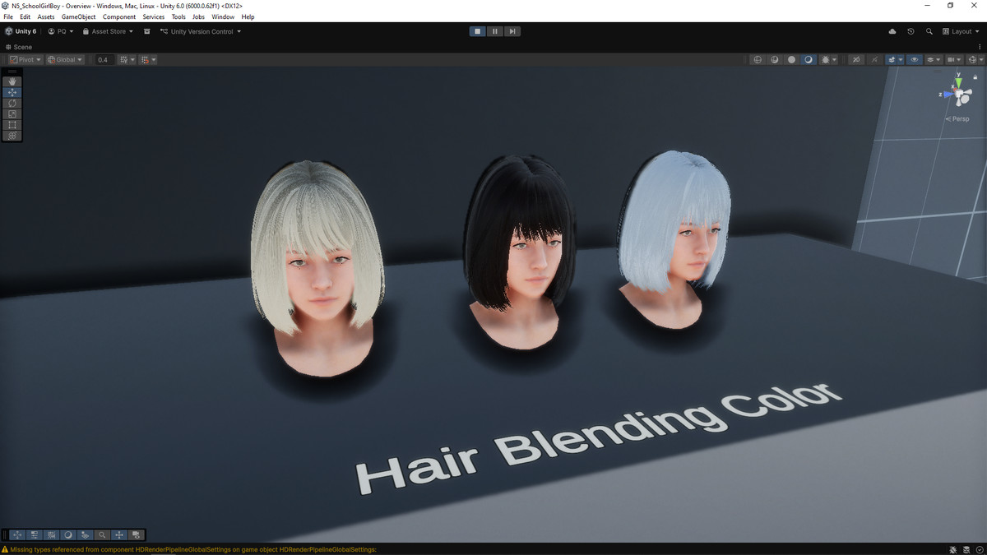The height and width of the screenshot is (555, 987).
Task: Click the search magnifier in top toolbar
Action: click(929, 31)
